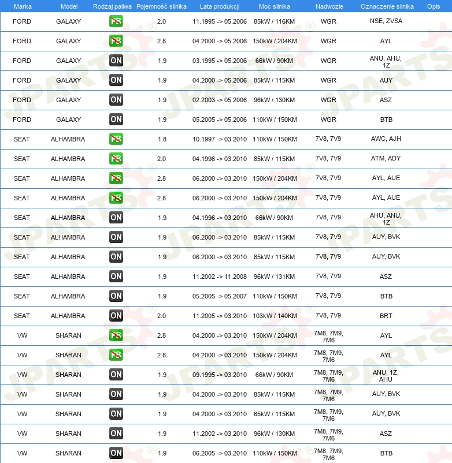Select the production dates 11.1995 -> 05.2006

tap(220, 21)
